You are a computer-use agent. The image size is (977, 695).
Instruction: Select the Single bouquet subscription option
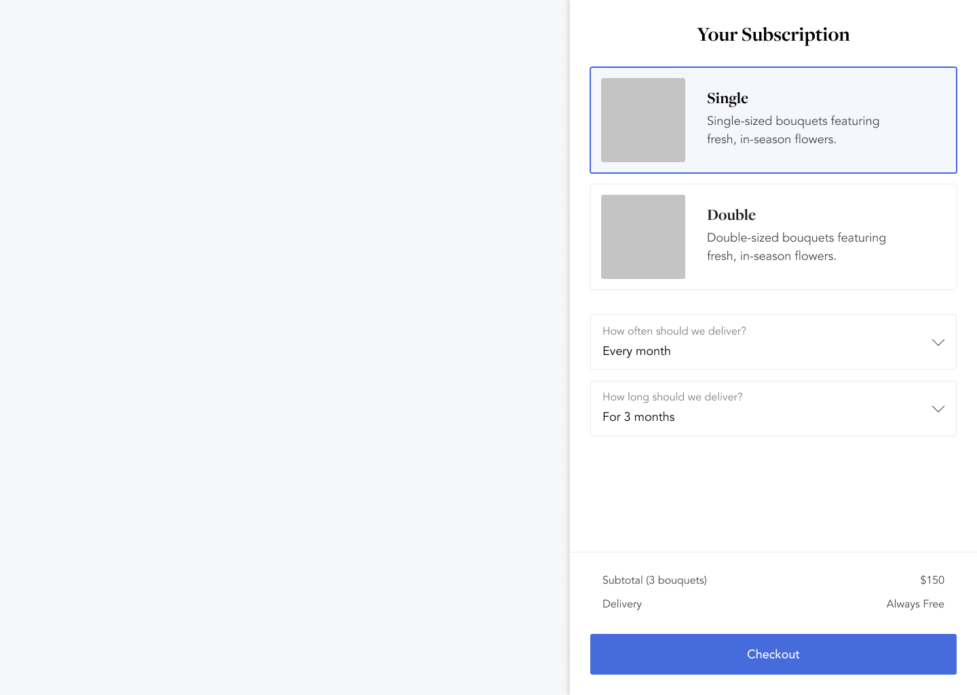773,120
